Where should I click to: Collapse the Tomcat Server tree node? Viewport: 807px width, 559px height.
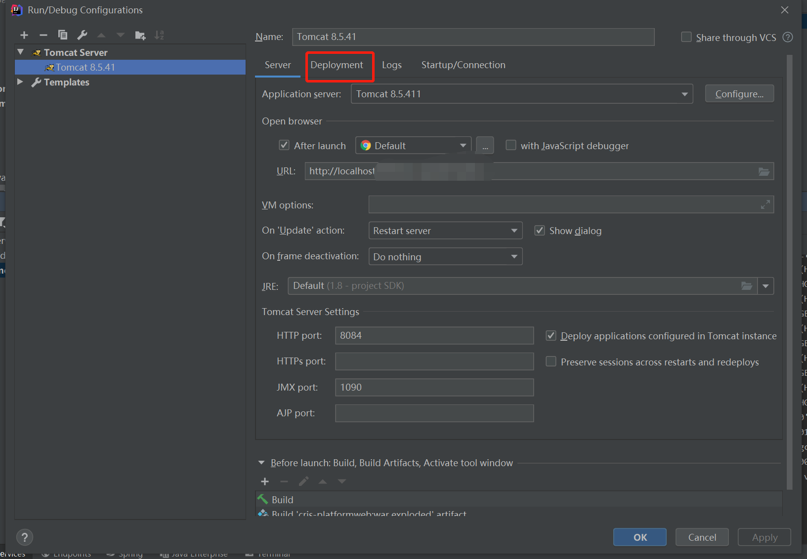[21, 52]
